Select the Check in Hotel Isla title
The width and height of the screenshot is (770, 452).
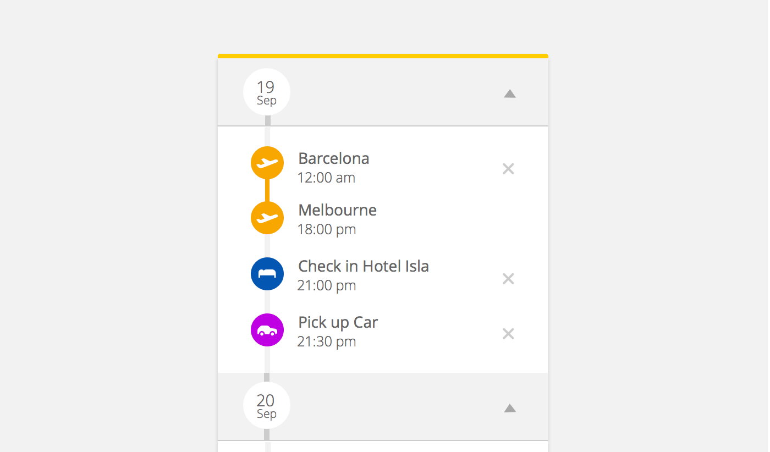[x=363, y=266]
